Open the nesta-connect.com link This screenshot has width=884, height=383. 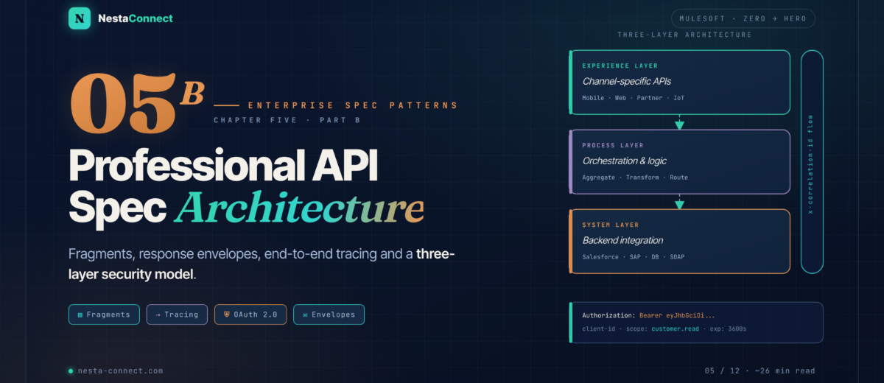coord(121,371)
